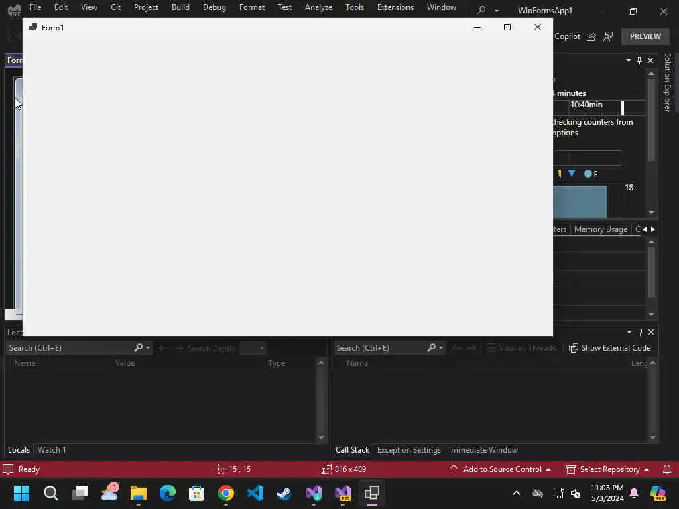This screenshot has height=509, width=679.
Task: Open the Git menu
Action: 115,7
